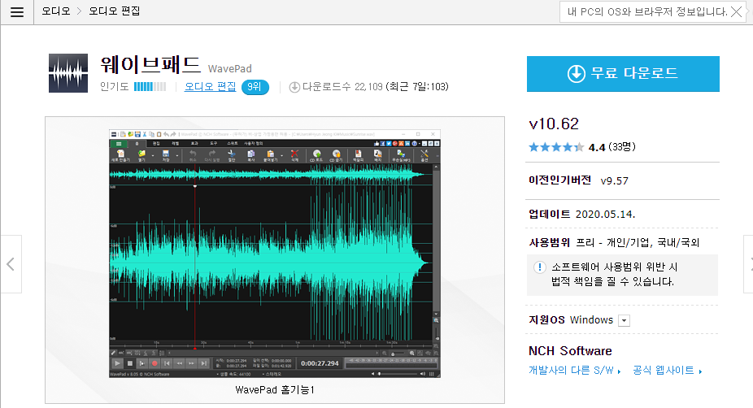Show previous screenshot with left arrow
This screenshot has height=408, width=753.
(11, 264)
